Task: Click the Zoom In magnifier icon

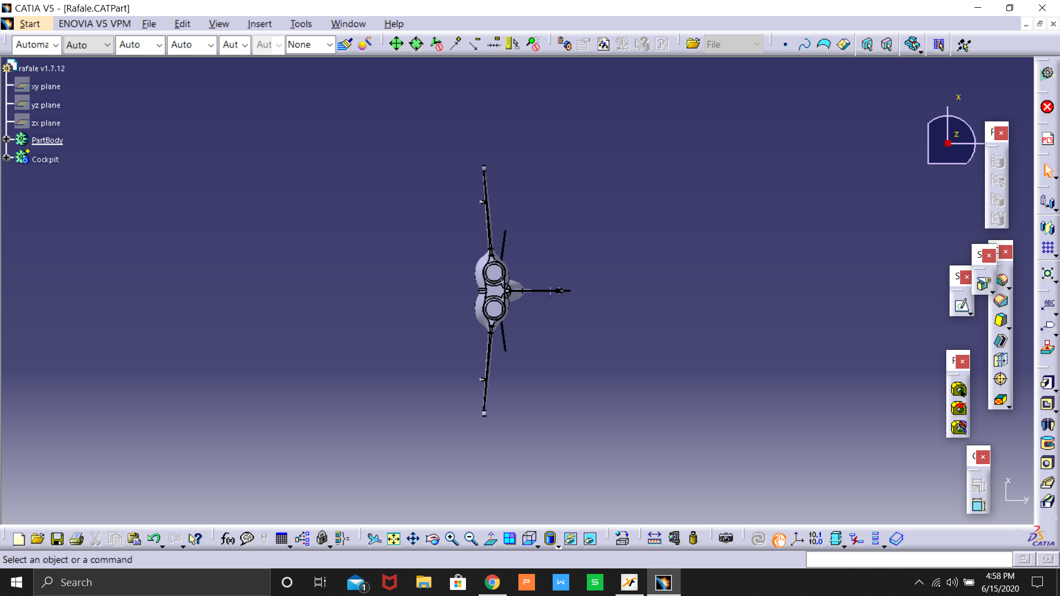Action: coord(452,539)
